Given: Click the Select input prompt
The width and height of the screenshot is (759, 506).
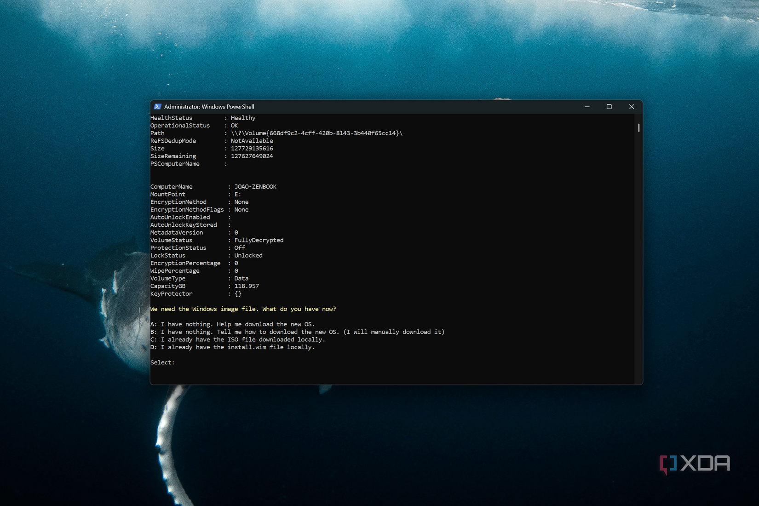Looking at the screenshot, I should click(x=162, y=362).
